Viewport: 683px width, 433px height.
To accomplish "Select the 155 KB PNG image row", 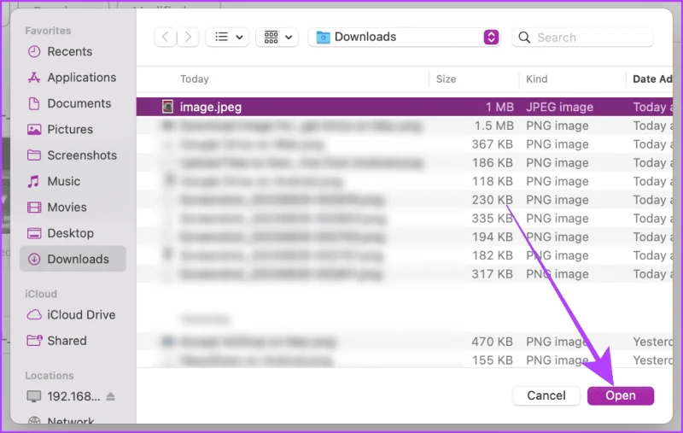I will (x=404, y=360).
